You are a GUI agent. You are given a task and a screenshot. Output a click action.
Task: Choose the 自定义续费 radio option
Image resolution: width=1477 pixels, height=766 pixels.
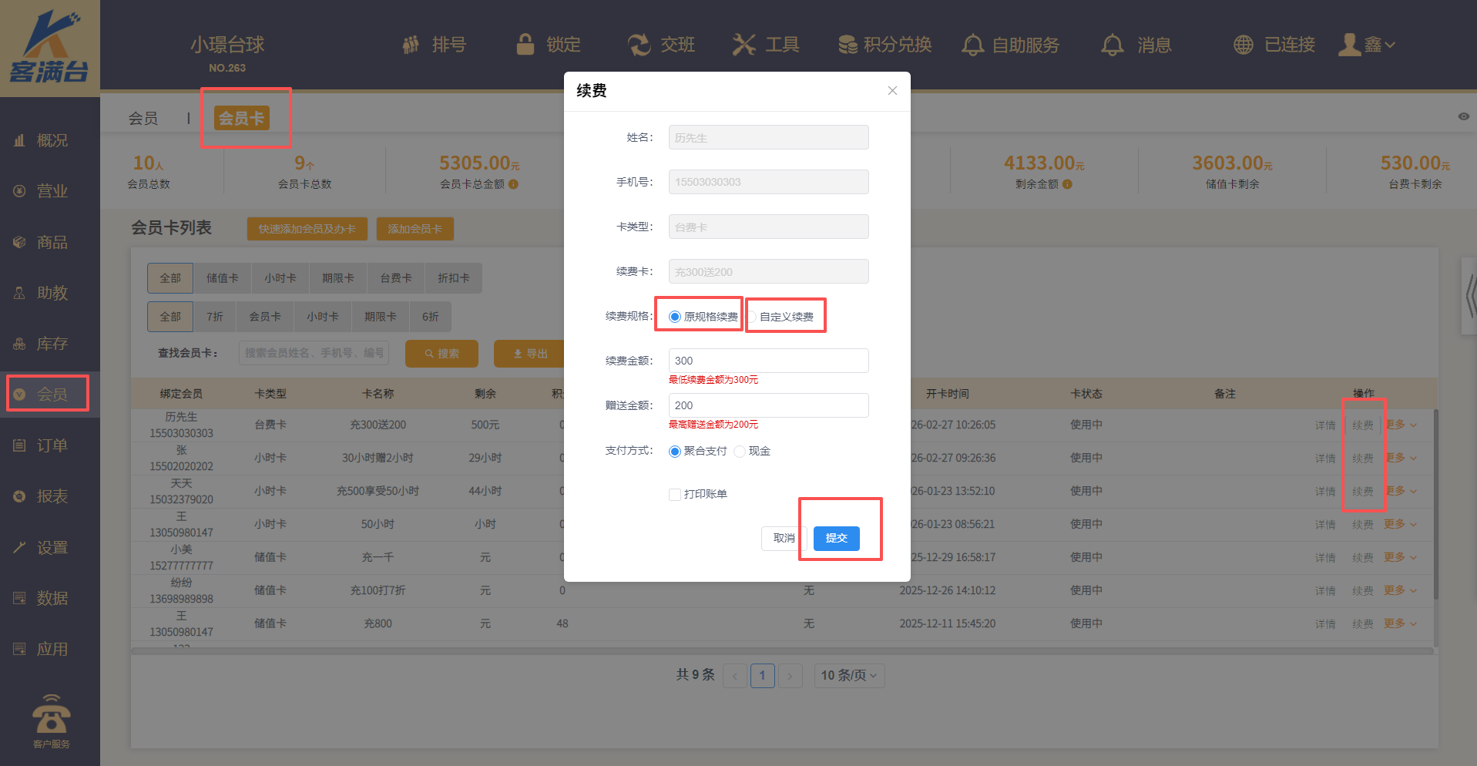pyautogui.click(x=753, y=317)
